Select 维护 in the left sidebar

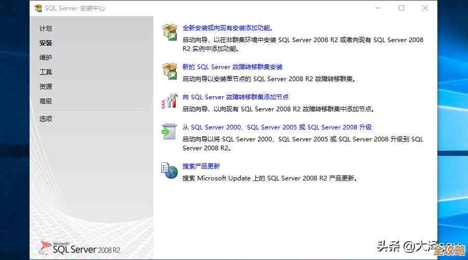point(46,58)
